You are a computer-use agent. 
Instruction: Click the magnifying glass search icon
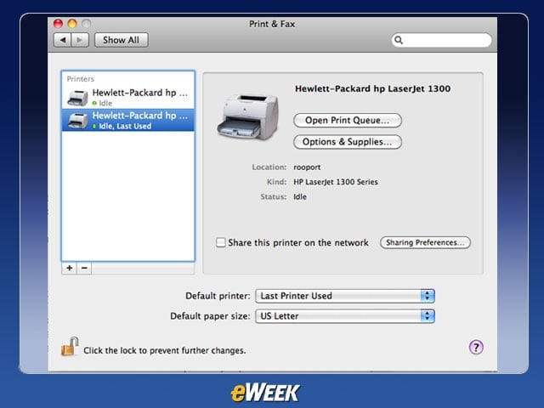point(399,40)
